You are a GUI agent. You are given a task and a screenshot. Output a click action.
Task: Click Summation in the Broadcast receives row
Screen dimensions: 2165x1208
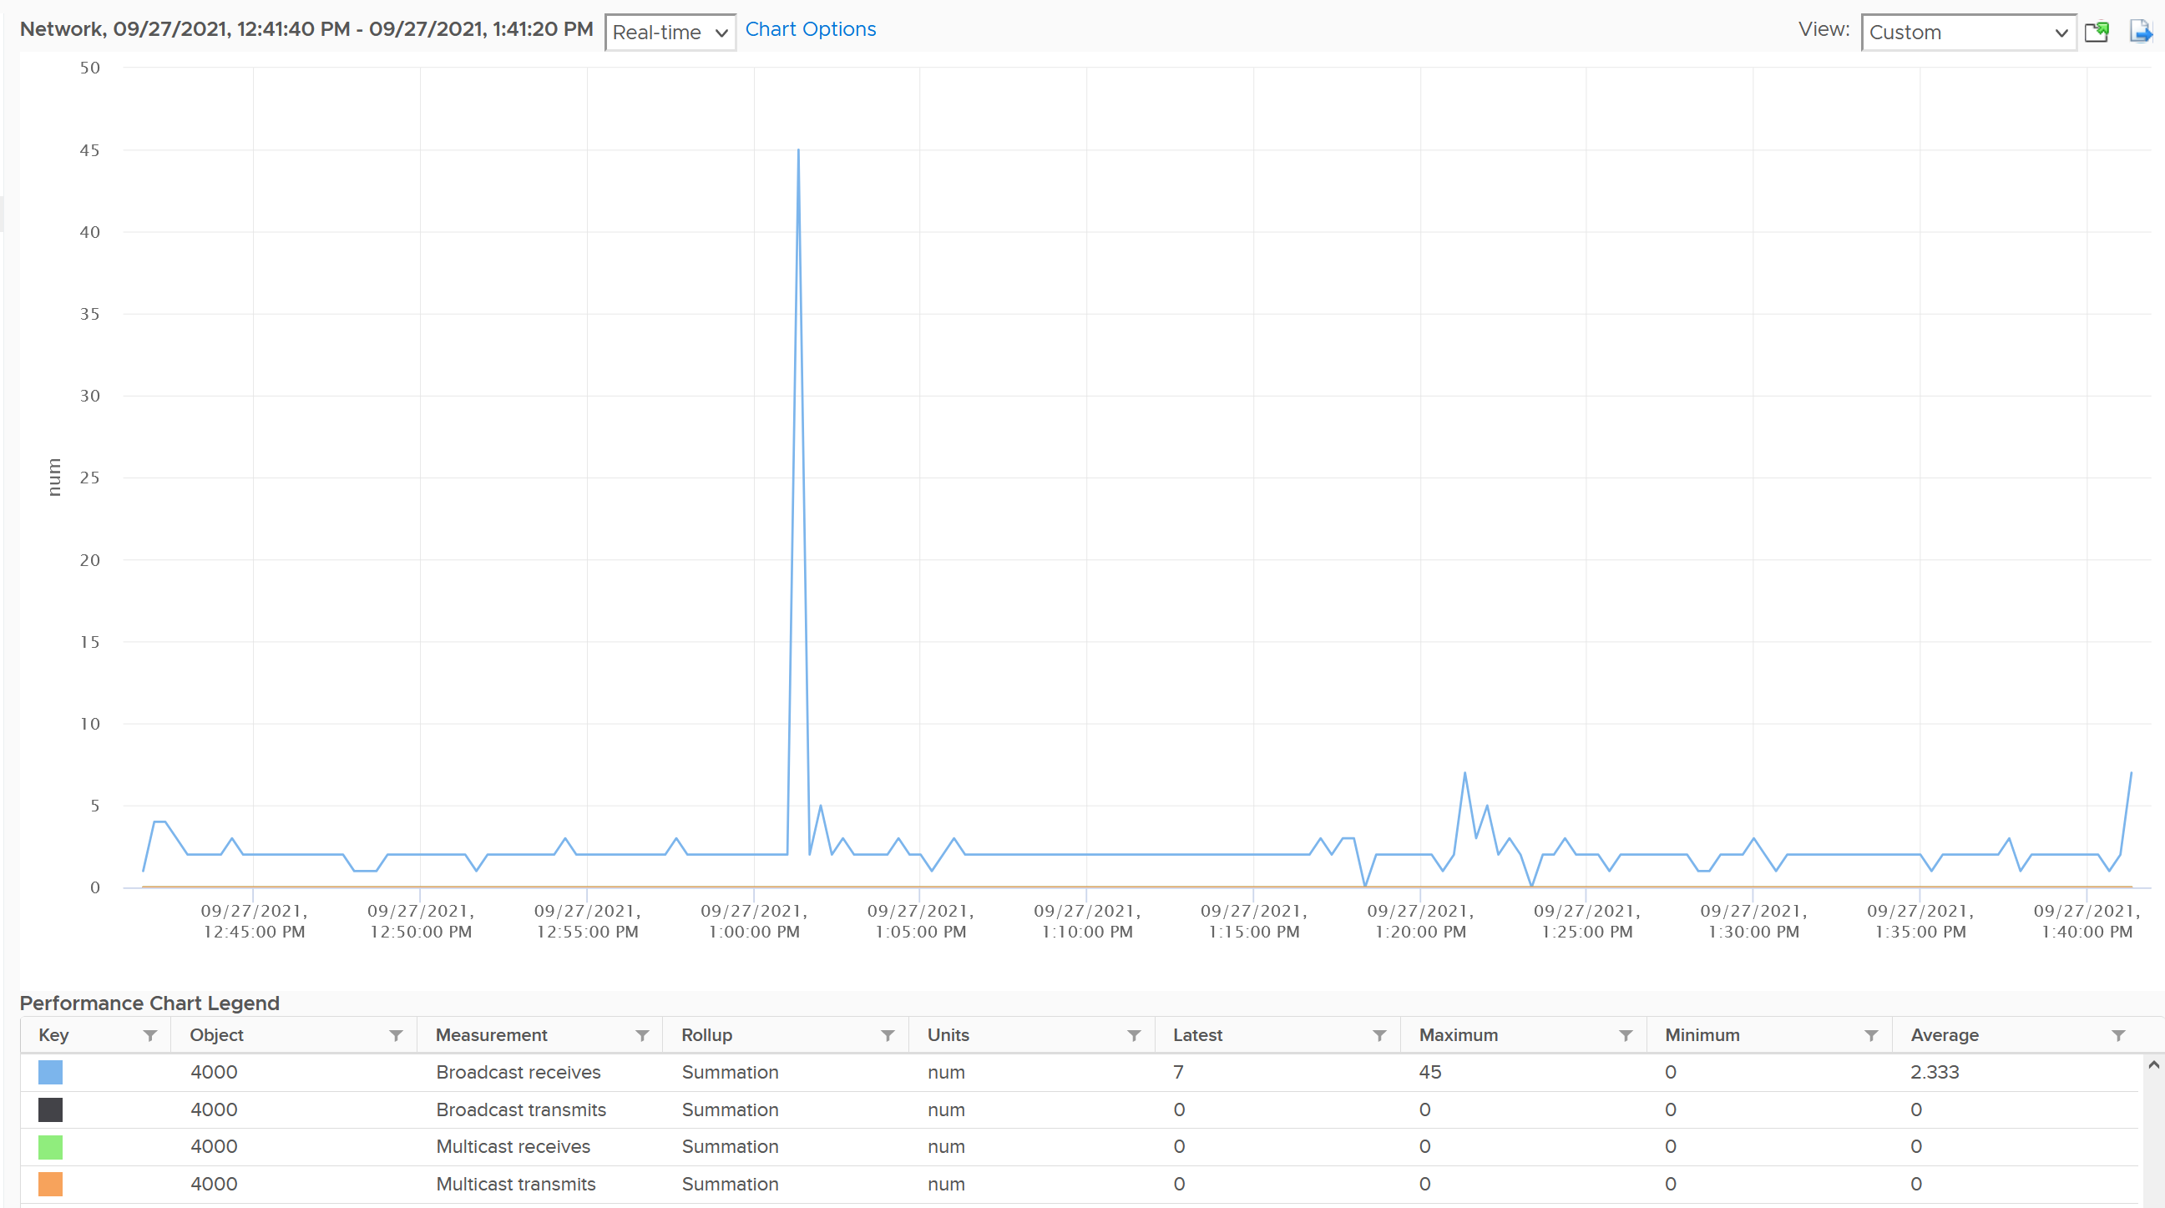[730, 1072]
